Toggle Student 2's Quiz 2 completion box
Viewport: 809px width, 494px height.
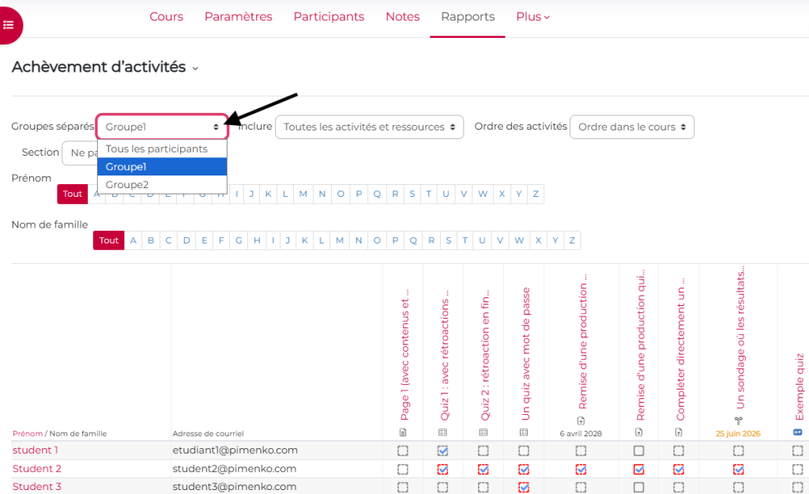[484, 469]
